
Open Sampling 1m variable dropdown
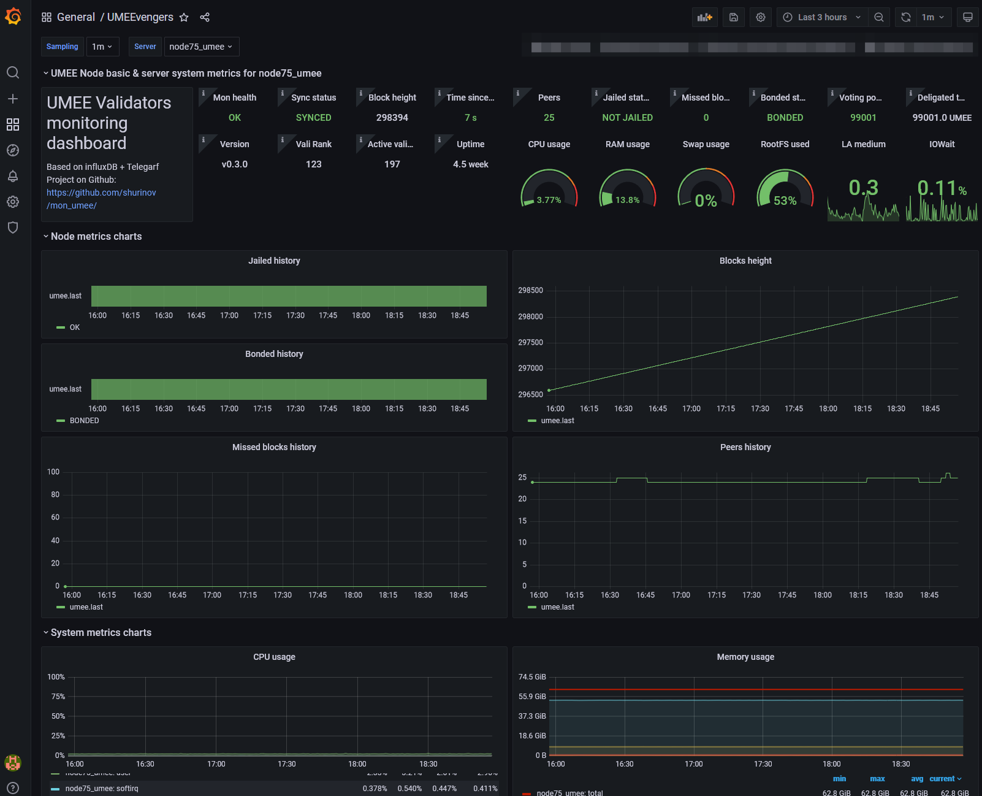pos(102,47)
